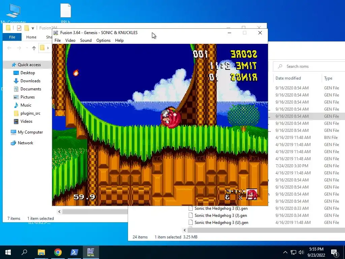Sort by Date modified column header
Image resolution: width=345 pixels, height=259 pixels.
point(288,78)
